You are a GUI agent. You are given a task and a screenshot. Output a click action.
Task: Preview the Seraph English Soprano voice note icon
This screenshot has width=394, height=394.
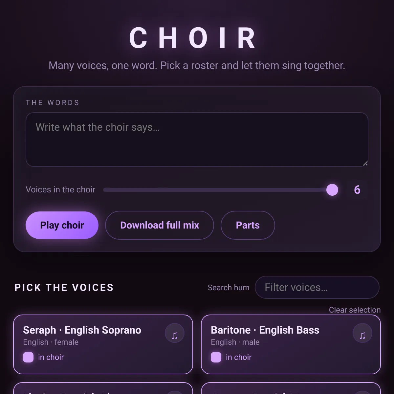175,333
